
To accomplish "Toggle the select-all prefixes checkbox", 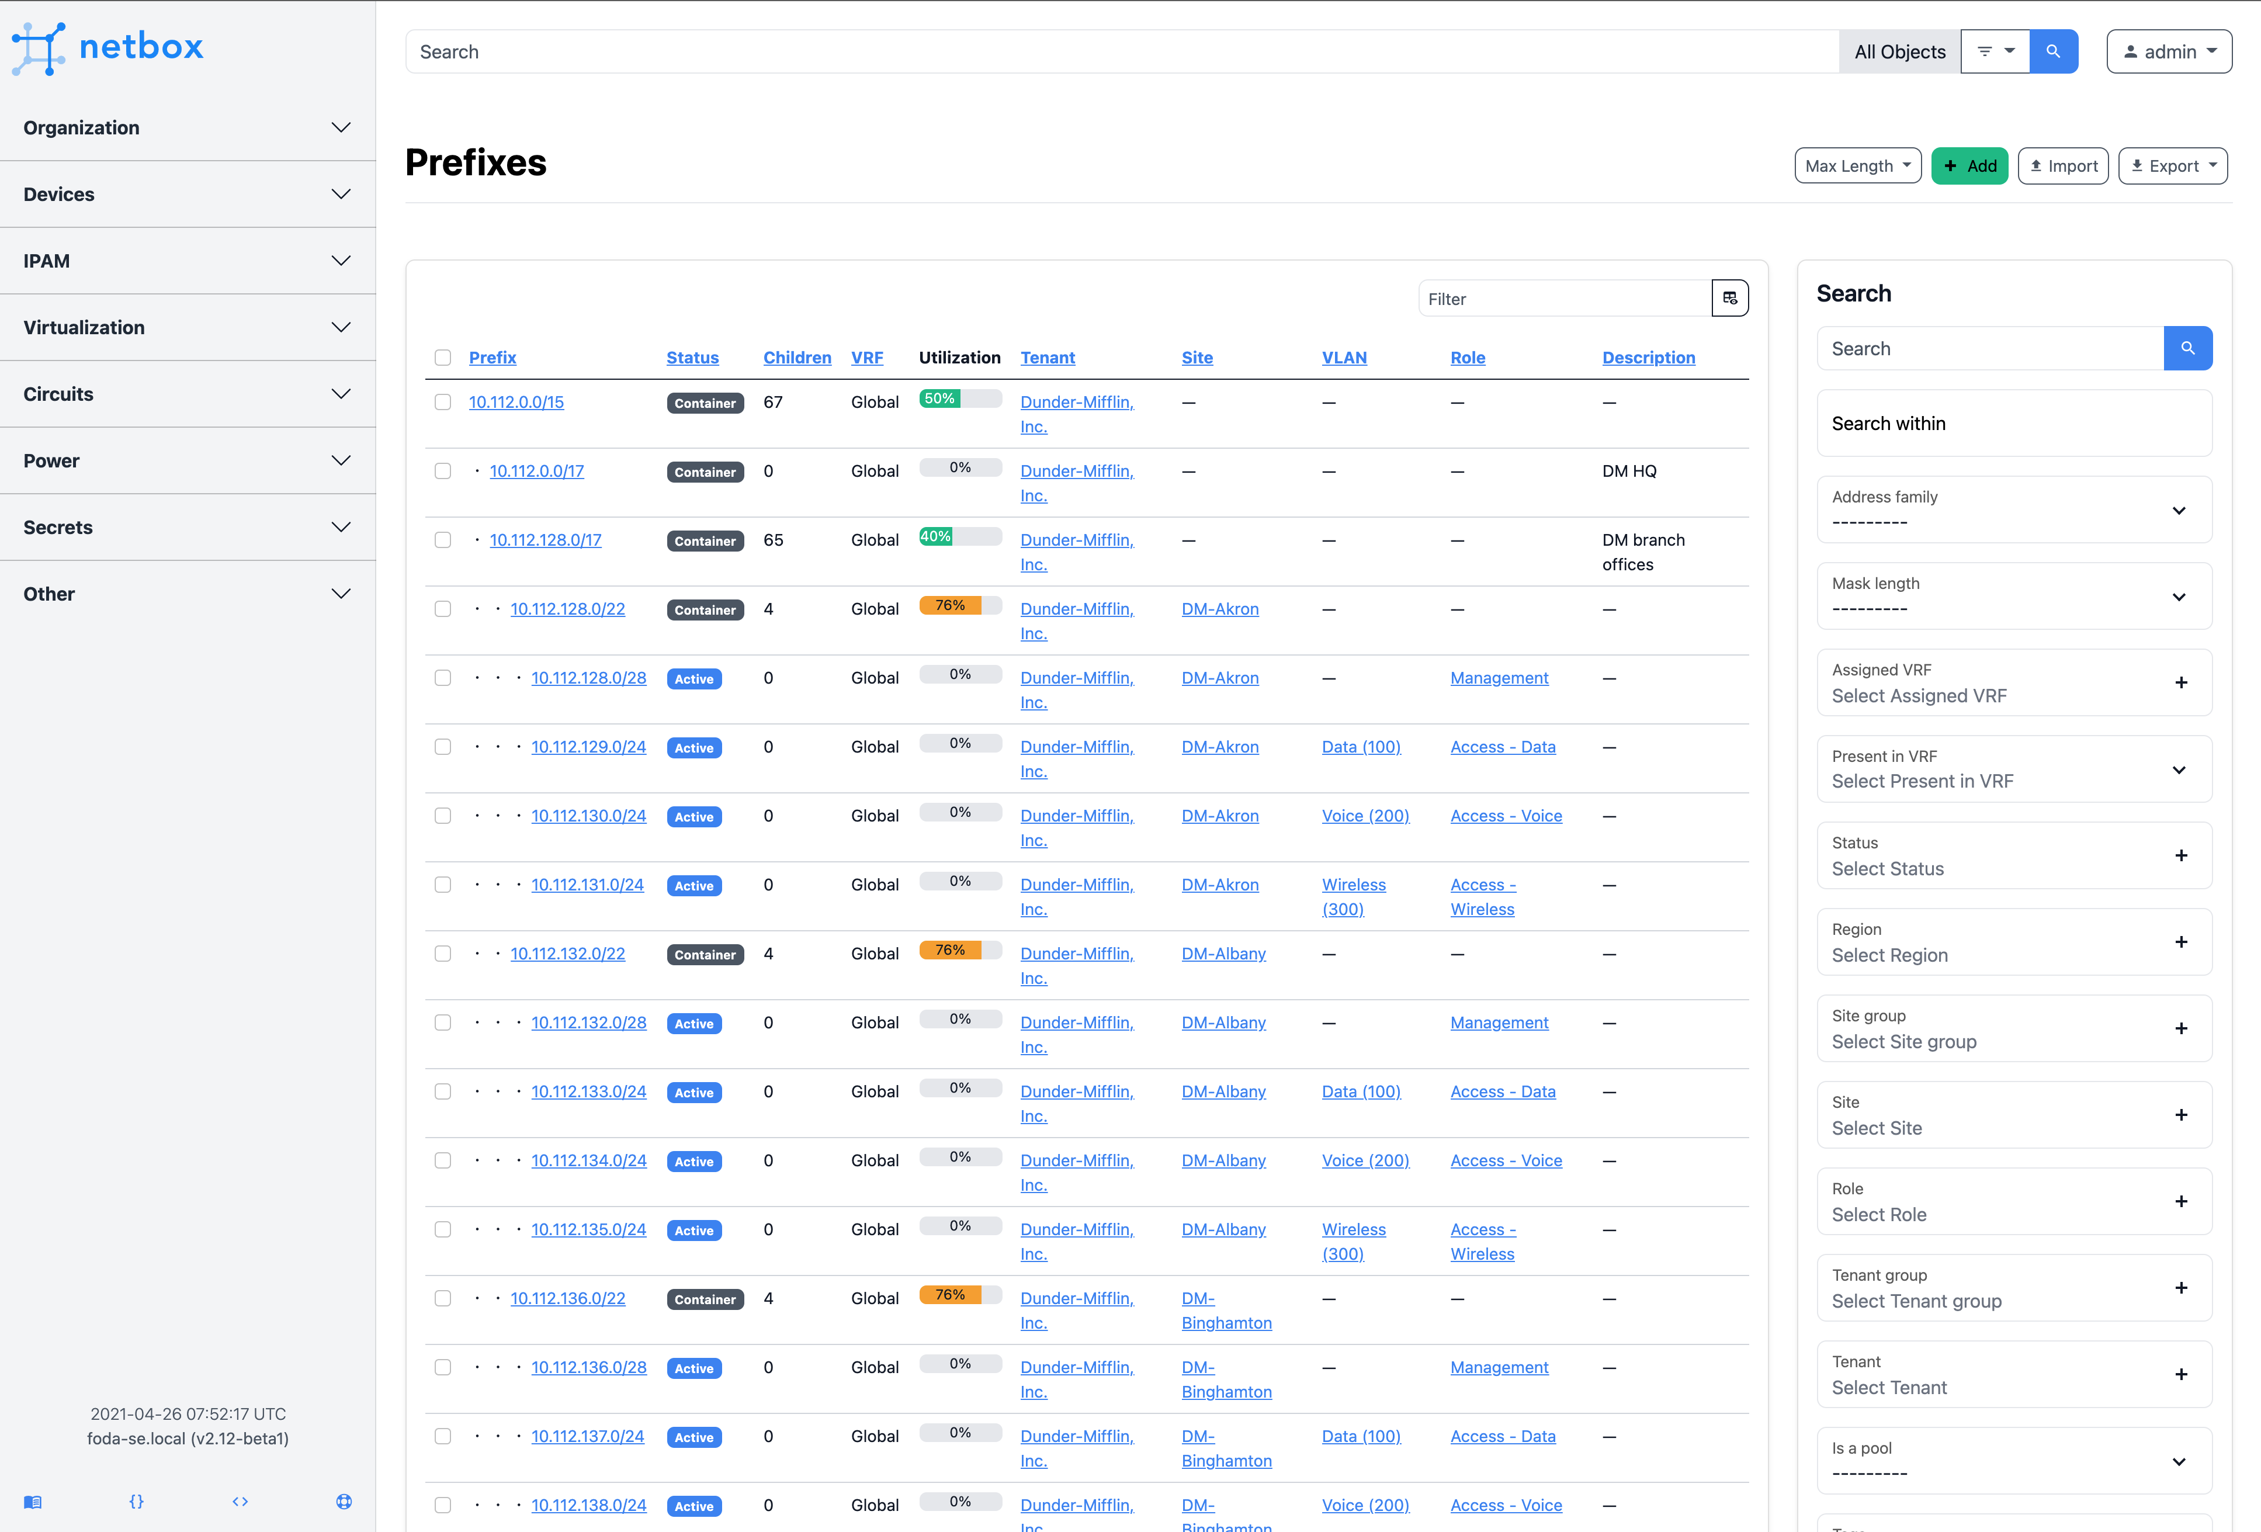I will [443, 358].
